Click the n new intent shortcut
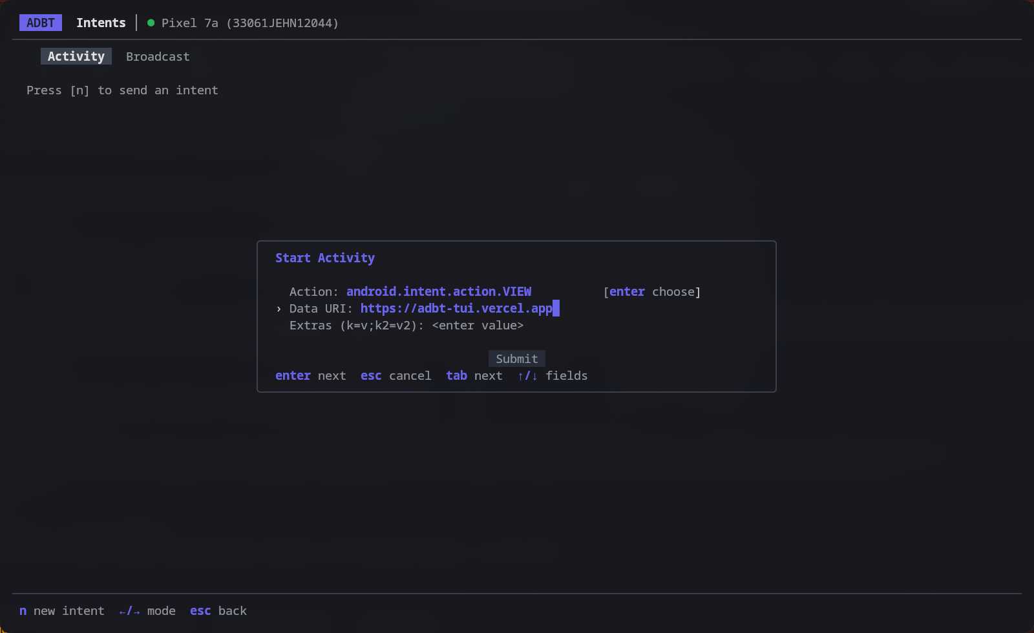The image size is (1034, 633). pos(62,611)
